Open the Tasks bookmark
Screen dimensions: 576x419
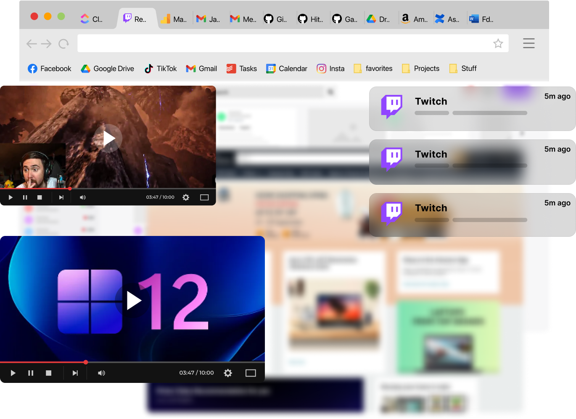[x=241, y=68]
